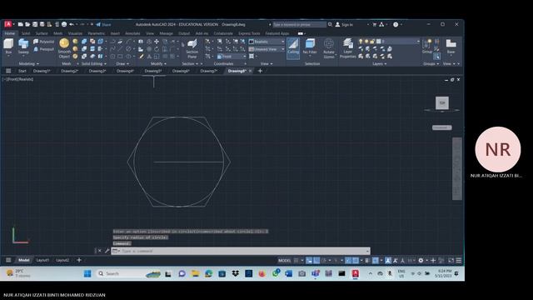Screen dimensions: 533x300
Task: Expand the Draw panel
Action: pyautogui.click(x=122, y=63)
